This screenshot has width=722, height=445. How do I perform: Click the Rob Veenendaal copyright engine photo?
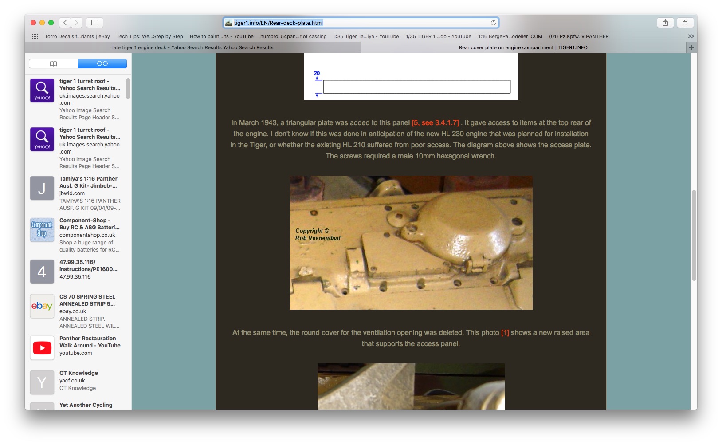tap(411, 243)
